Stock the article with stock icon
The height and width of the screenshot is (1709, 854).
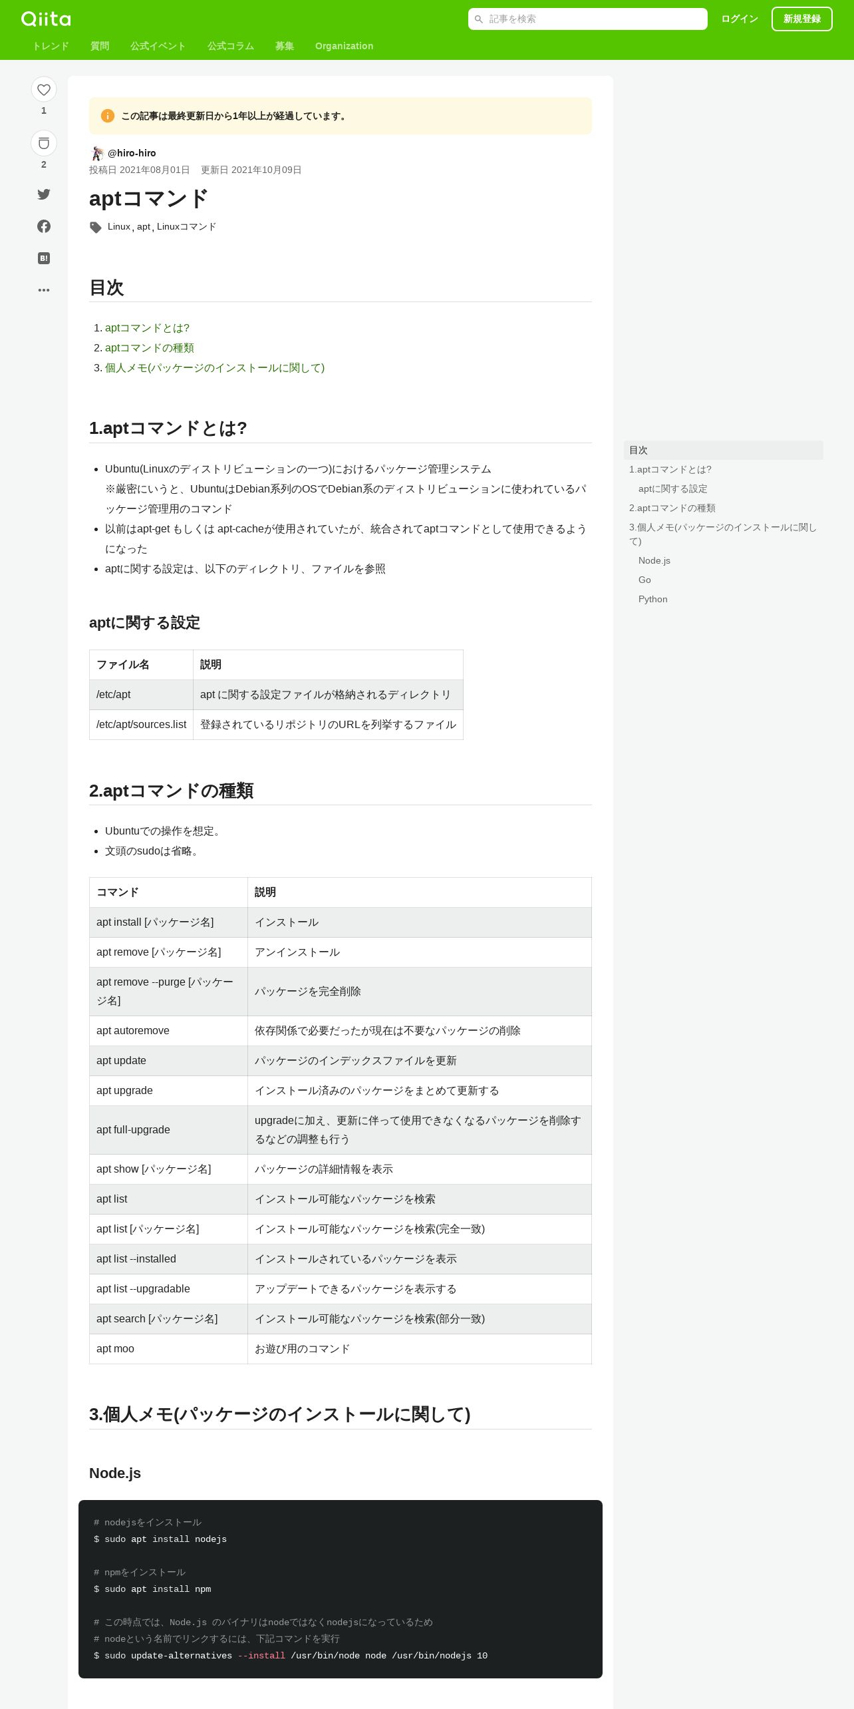coord(44,143)
